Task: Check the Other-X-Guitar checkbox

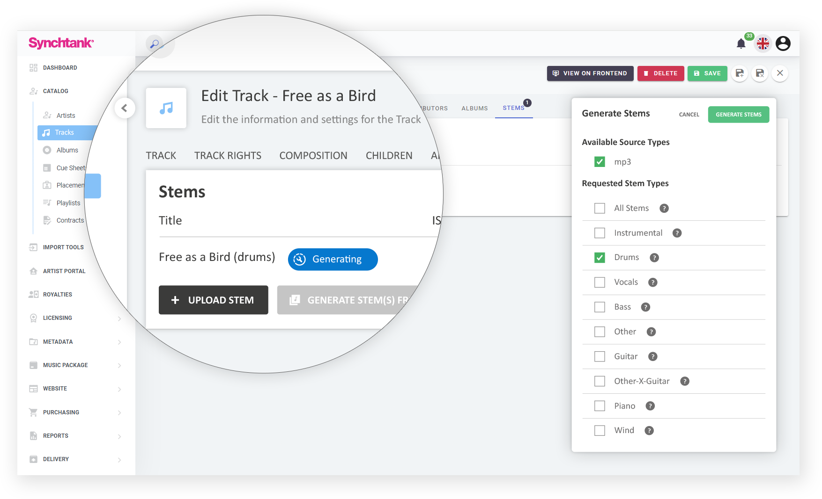Action: point(600,381)
